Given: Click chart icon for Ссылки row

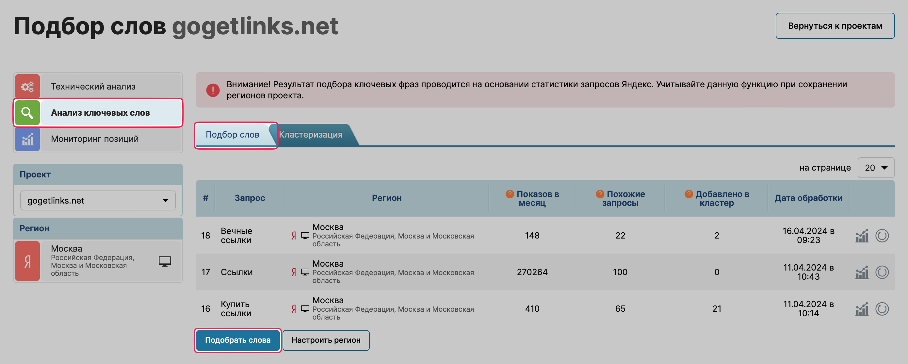Looking at the screenshot, I should point(862,272).
